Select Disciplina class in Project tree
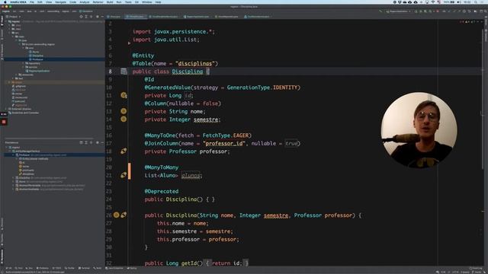The width and height of the screenshot is (488, 274). (37, 56)
